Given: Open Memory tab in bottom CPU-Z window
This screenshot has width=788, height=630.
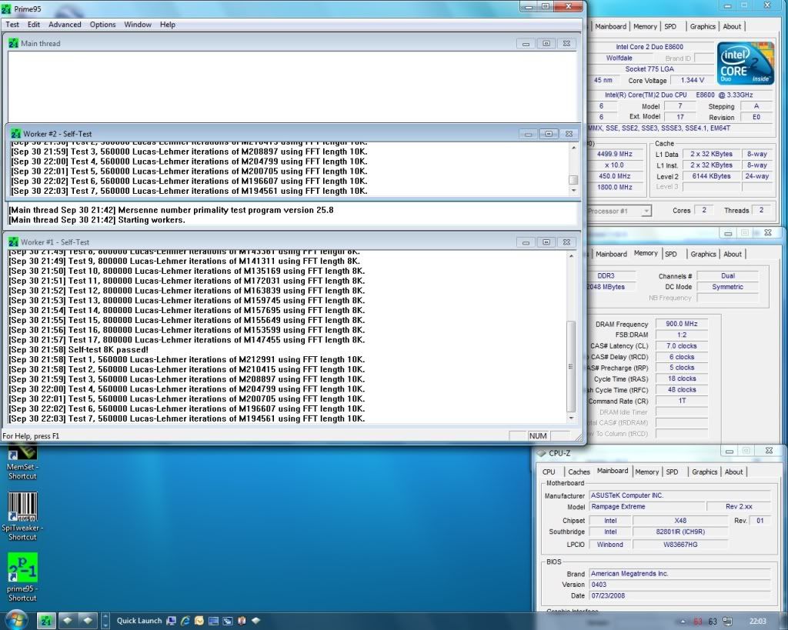Looking at the screenshot, I should coord(646,472).
